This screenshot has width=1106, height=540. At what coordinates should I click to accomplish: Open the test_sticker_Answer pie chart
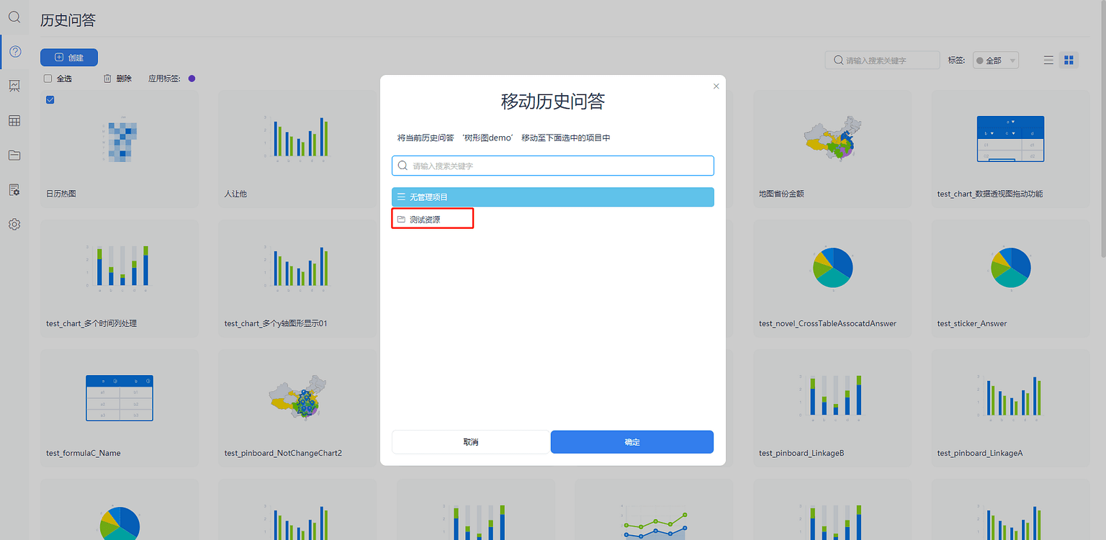(x=1011, y=268)
